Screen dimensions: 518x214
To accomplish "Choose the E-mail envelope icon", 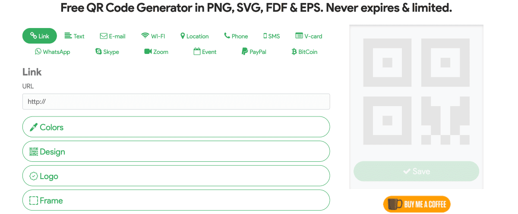I will (x=104, y=36).
